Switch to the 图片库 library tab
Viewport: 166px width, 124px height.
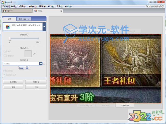[17, 11]
